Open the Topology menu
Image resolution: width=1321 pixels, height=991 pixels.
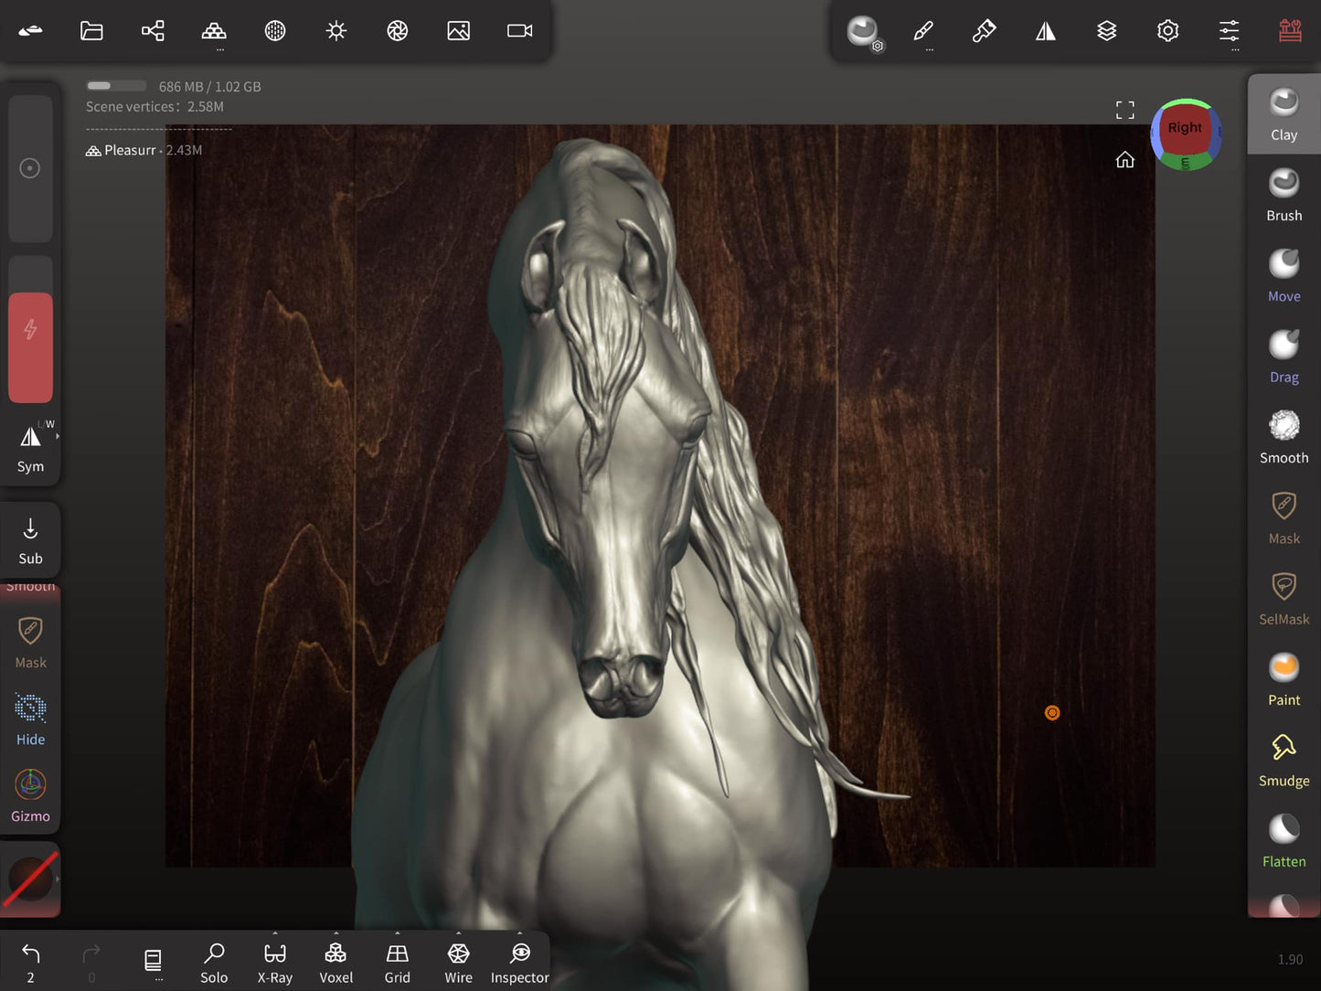pyautogui.click(x=214, y=30)
